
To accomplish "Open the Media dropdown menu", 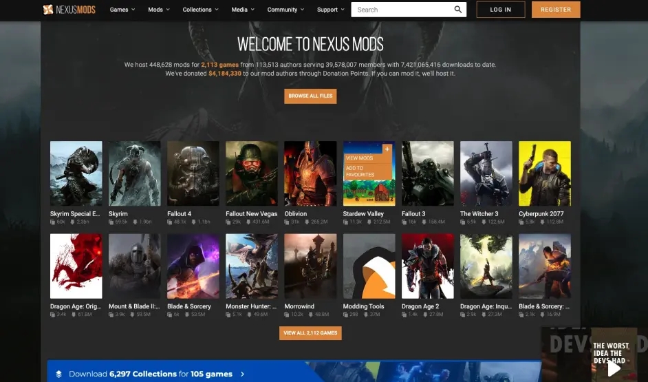I will tap(243, 10).
